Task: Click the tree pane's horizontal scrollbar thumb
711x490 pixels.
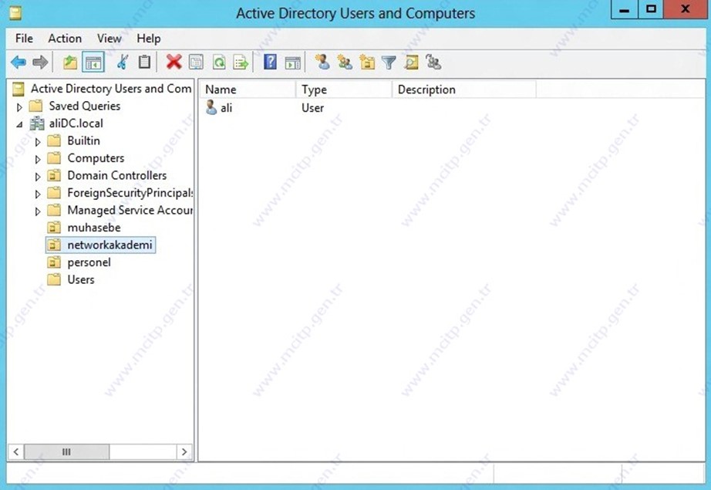Action: 66,452
